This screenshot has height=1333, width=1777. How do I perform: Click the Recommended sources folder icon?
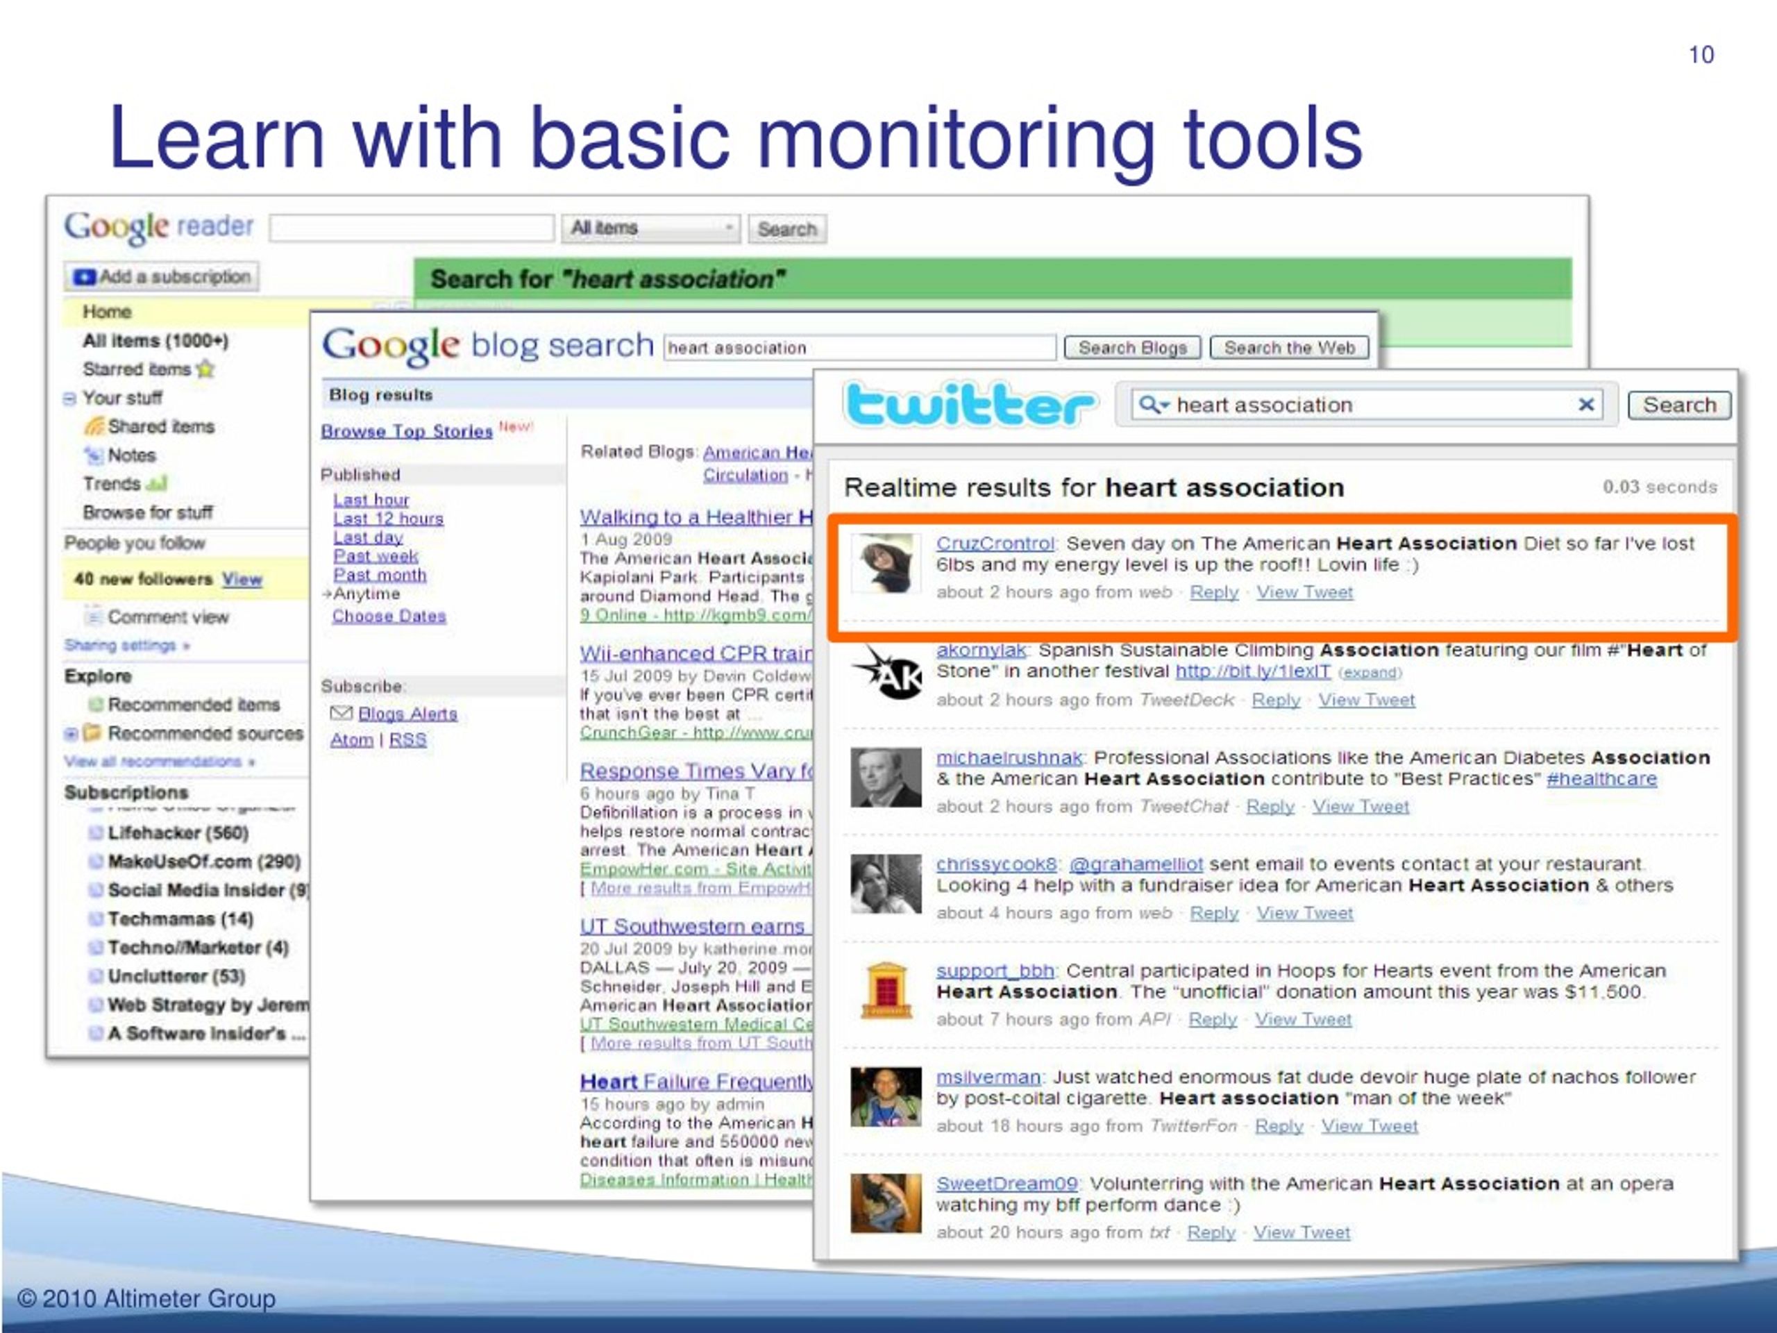pos(92,732)
